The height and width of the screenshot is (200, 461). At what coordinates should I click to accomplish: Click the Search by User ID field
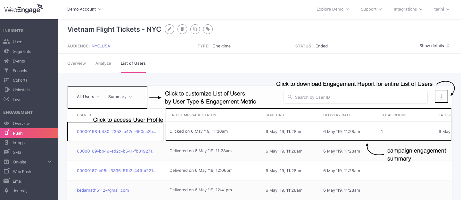pyautogui.click(x=356, y=97)
